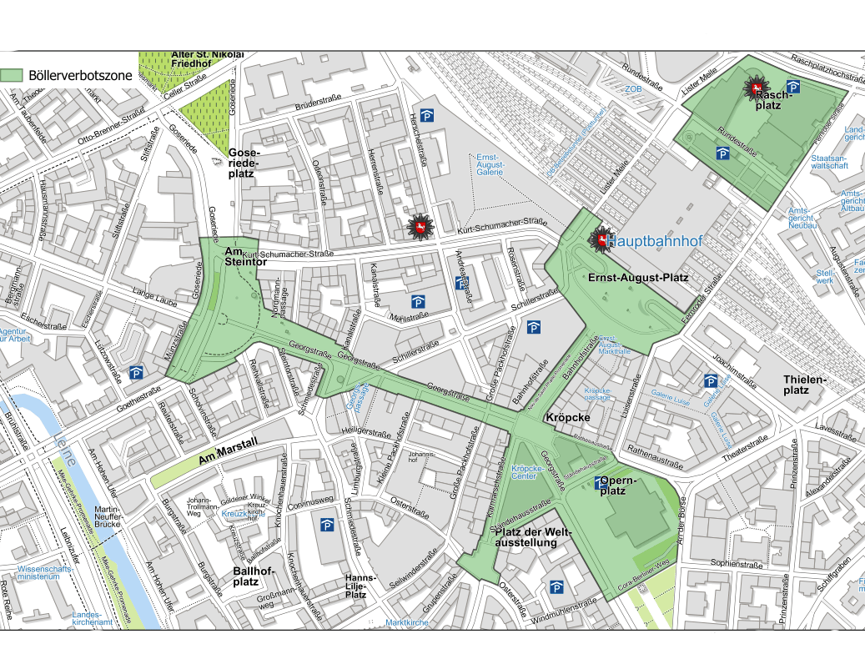The image size is (865, 649).
Task: Click the Böllerverbotszone legend text
Action: pyautogui.click(x=80, y=75)
